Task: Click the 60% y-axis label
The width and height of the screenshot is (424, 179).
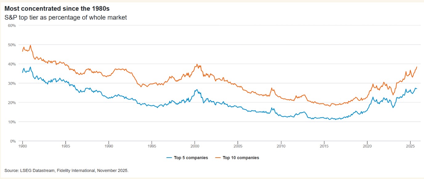Action: 12,25
